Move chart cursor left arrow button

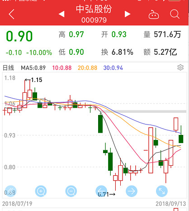click(101, 191)
